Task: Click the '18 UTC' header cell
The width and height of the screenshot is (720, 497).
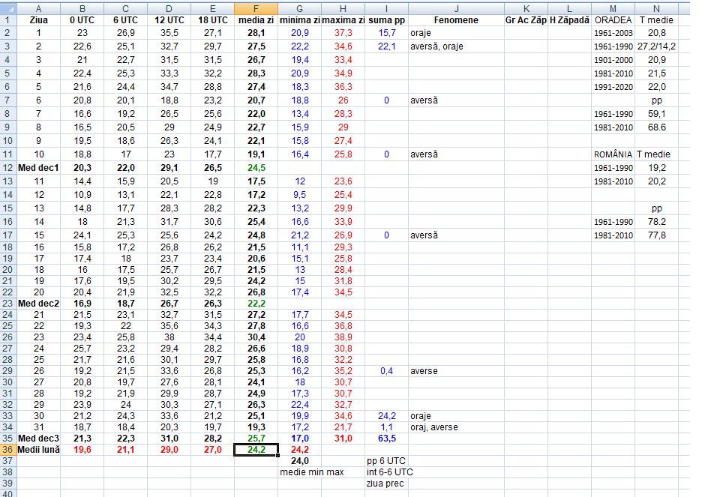Action: (x=212, y=20)
